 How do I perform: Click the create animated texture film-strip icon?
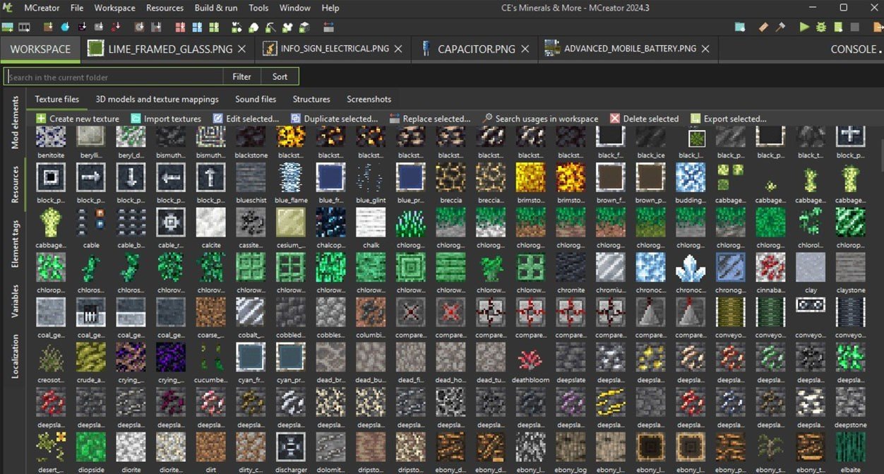pos(24,28)
